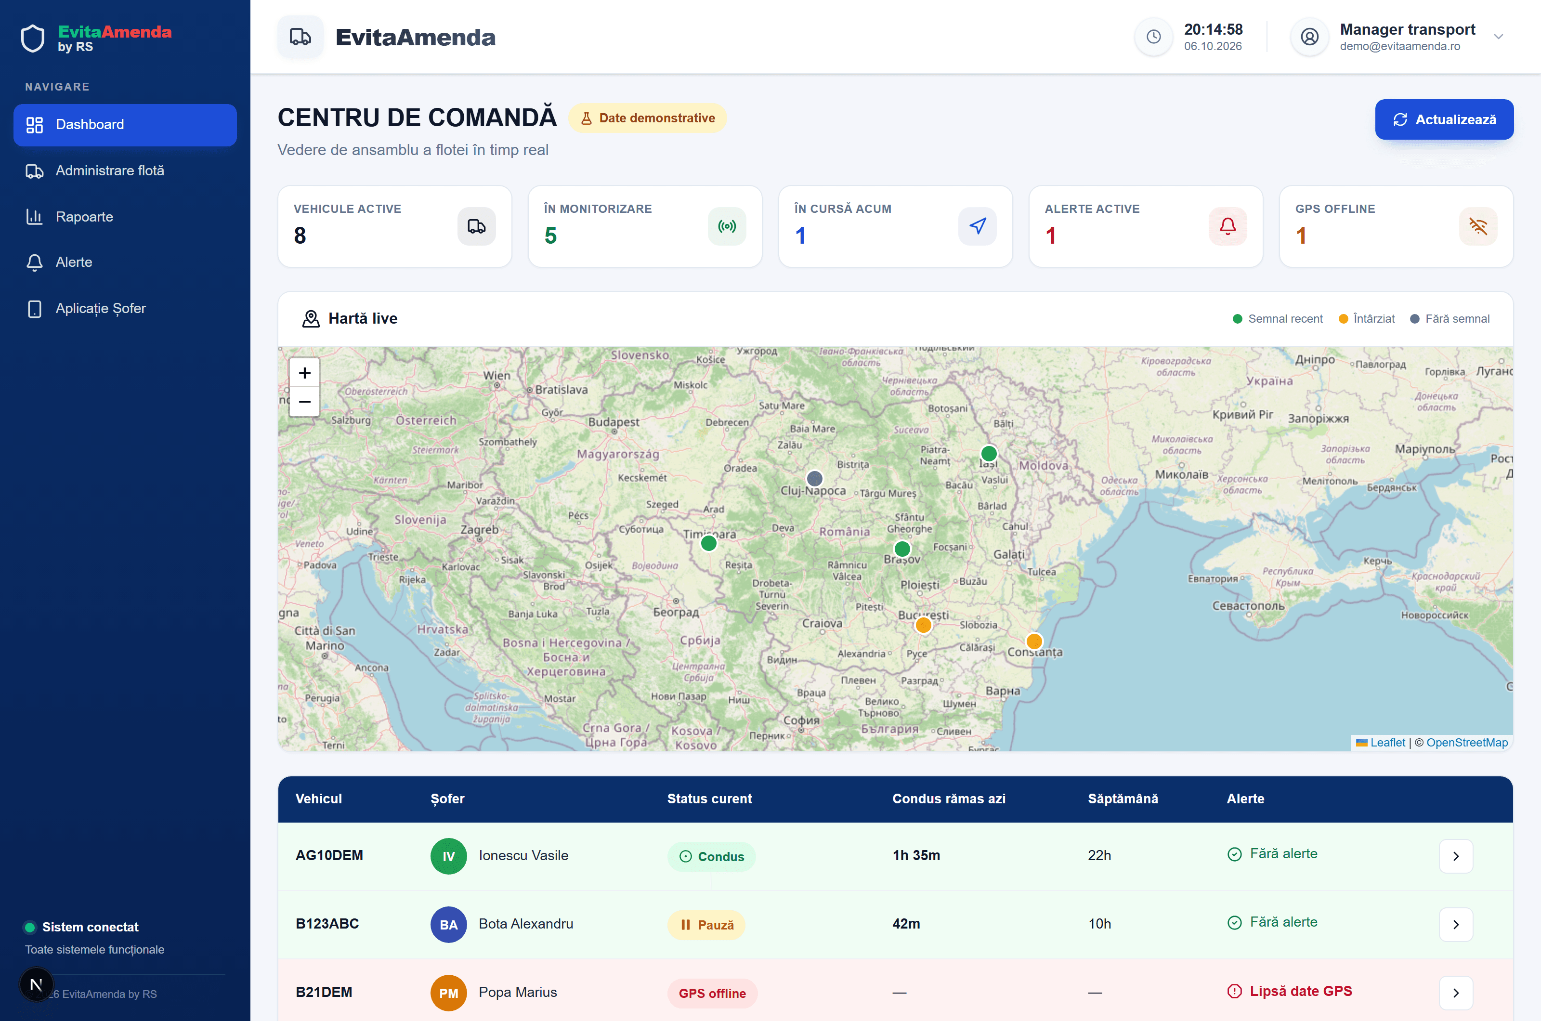Select the orange marker at Constanța

[1034, 641]
